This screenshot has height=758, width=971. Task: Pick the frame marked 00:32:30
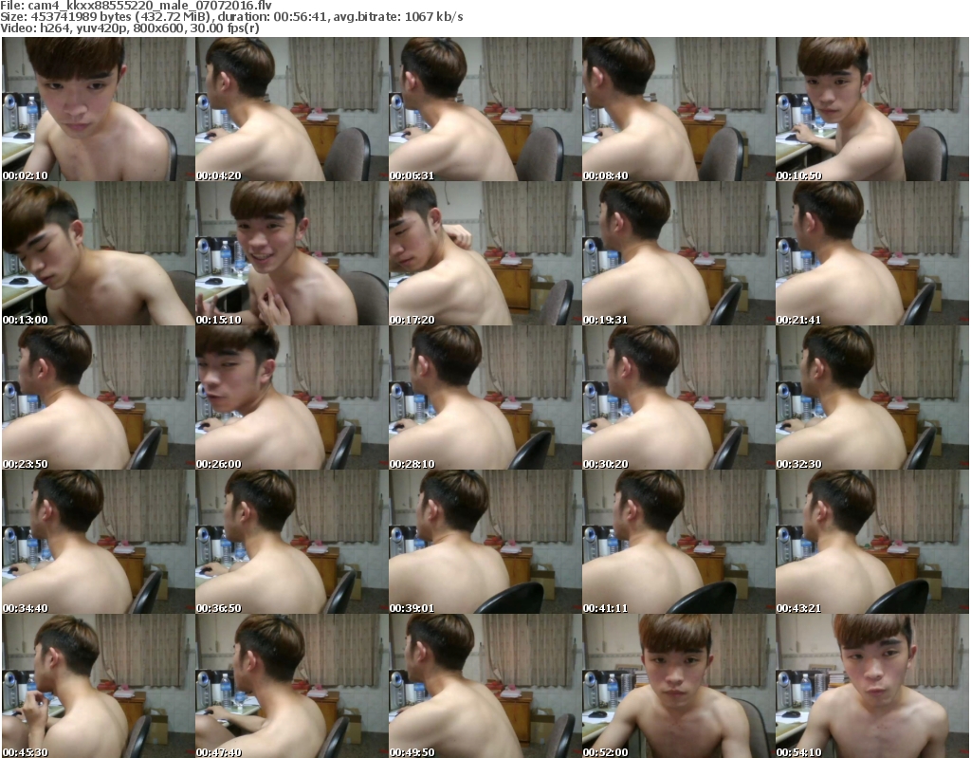(872, 397)
